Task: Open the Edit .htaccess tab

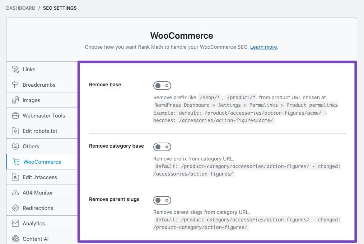Action: coord(42,177)
